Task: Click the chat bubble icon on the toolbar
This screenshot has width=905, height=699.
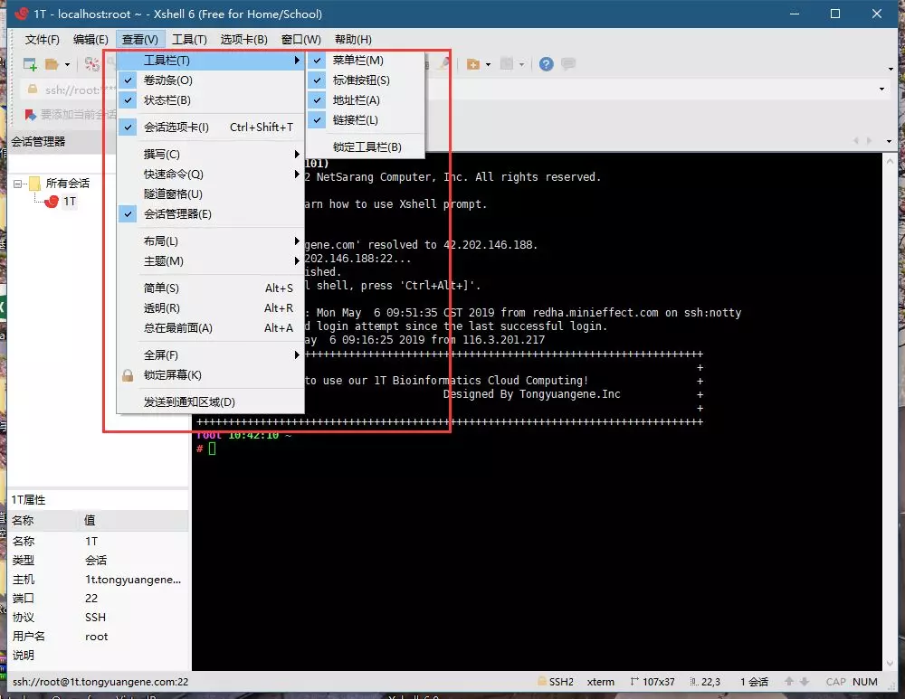Action: [x=568, y=63]
